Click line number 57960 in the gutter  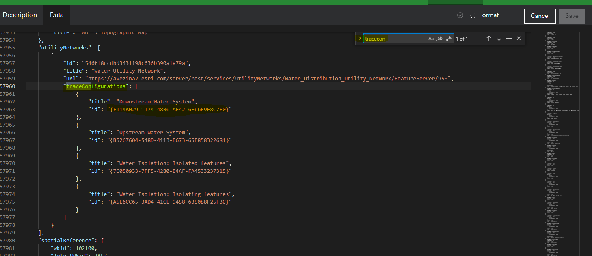coord(8,86)
